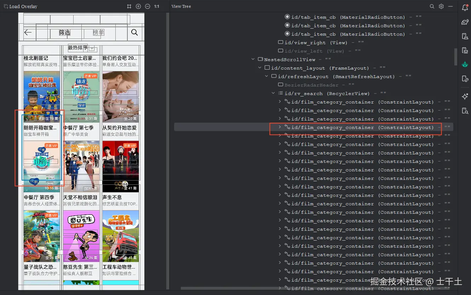471x295 pixels.
Task: Click the 宝宝巴士启蒙… title text
Action: click(x=80, y=58)
